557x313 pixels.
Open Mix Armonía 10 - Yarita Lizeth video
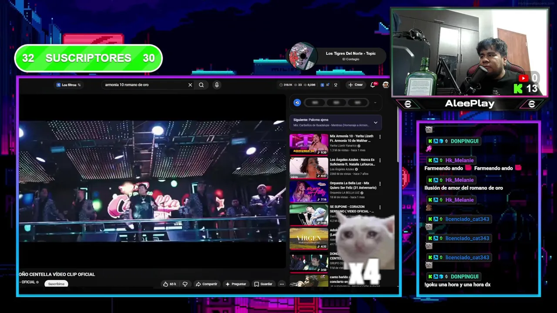click(351, 138)
